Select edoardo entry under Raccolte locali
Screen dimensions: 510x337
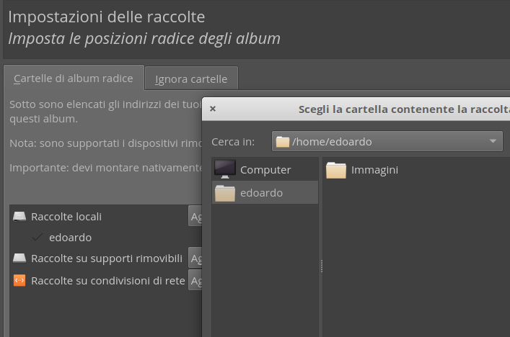pyautogui.click(x=70, y=238)
